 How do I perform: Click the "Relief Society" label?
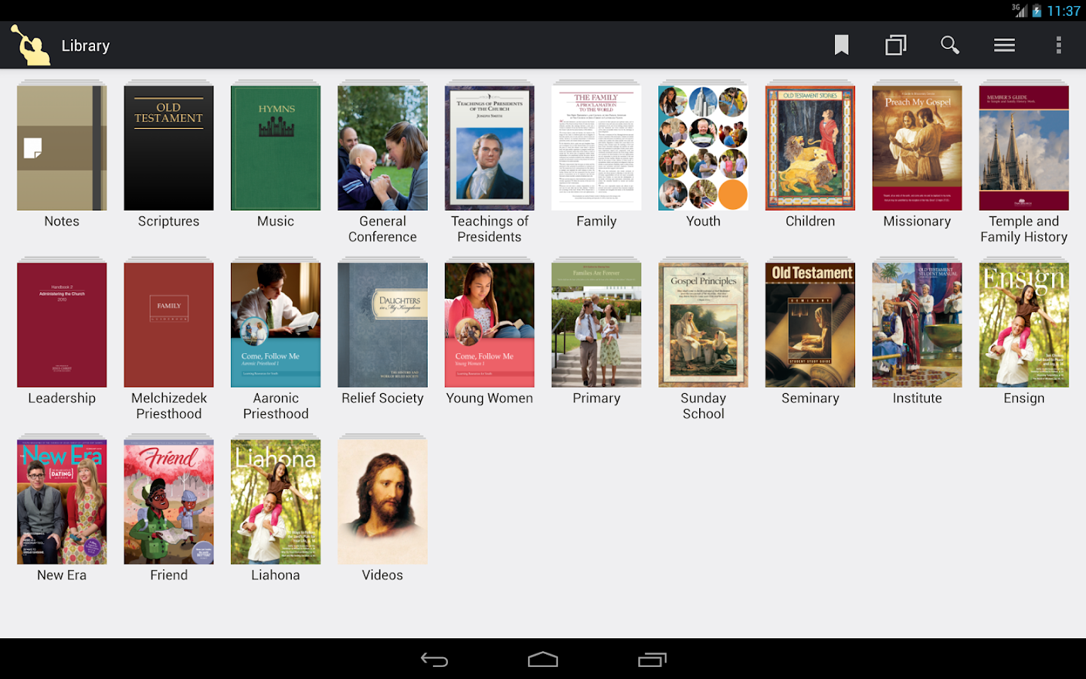point(382,398)
